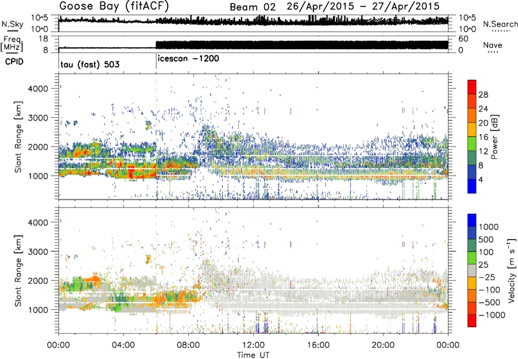Click the 'N.Search' legend label
The width and height of the screenshot is (518, 359).
pyautogui.click(x=500, y=24)
